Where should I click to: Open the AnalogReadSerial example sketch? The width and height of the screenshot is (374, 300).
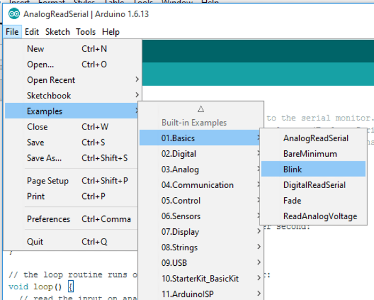(313, 138)
